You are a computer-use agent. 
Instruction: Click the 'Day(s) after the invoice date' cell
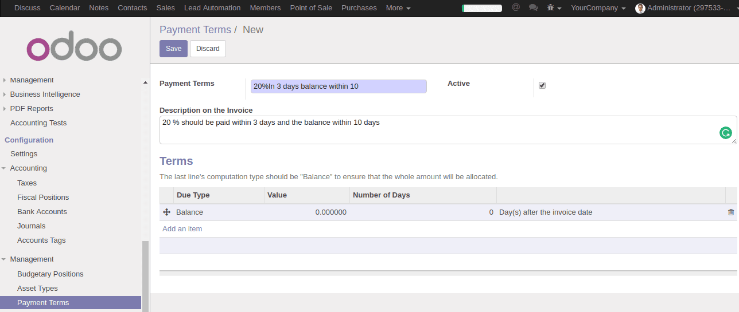click(610, 212)
